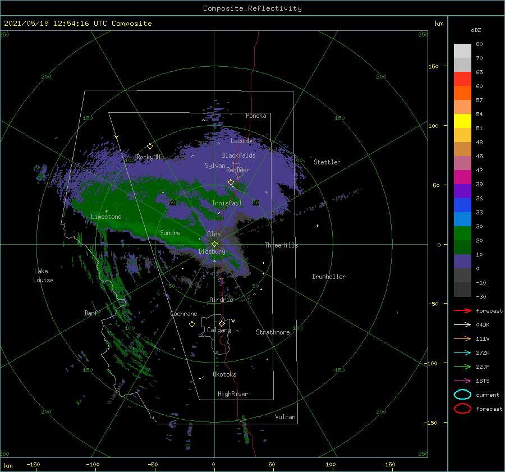Click the Banff label
505x472 pixels.
pos(93,313)
